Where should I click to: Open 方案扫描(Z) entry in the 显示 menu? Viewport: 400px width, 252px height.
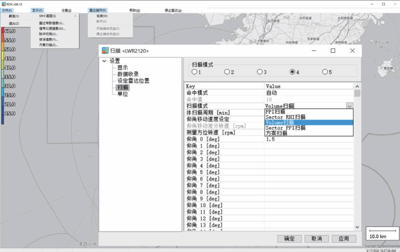48,45
